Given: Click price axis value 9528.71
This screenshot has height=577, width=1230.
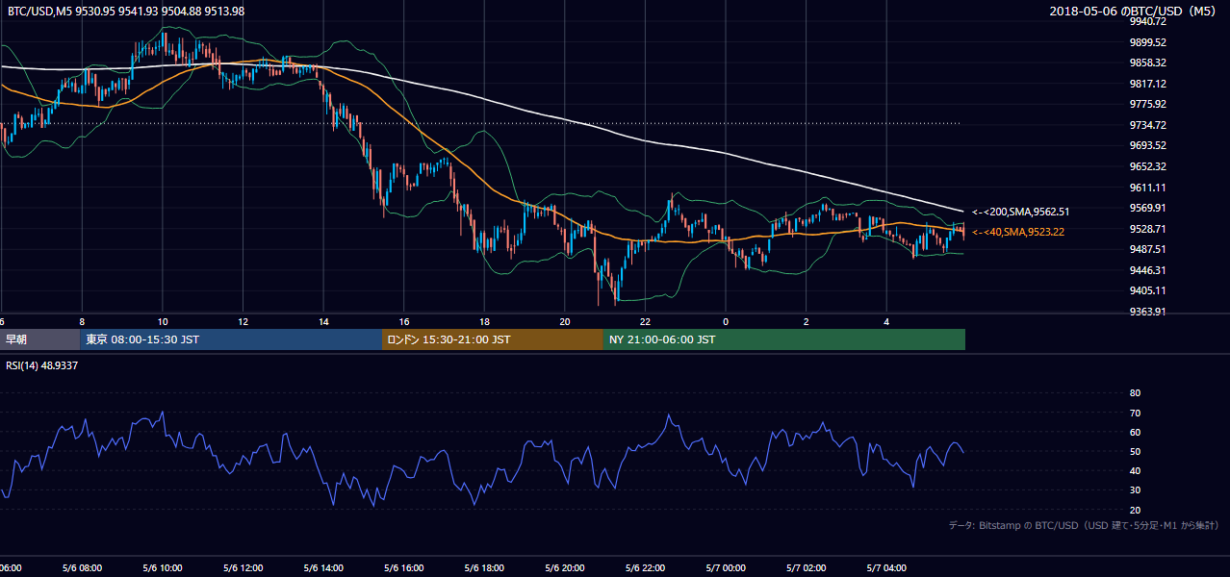Looking at the screenshot, I should pos(1148,229).
